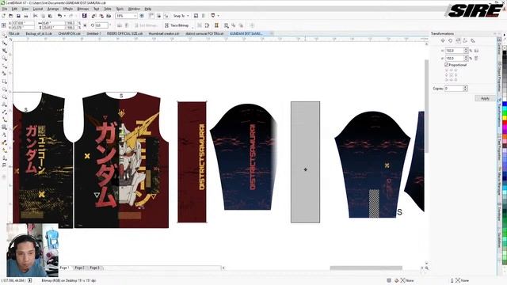Image resolution: width=507 pixels, height=285 pixels.
Task: Click the Import icon in toolbar
Action: [93, 16]
